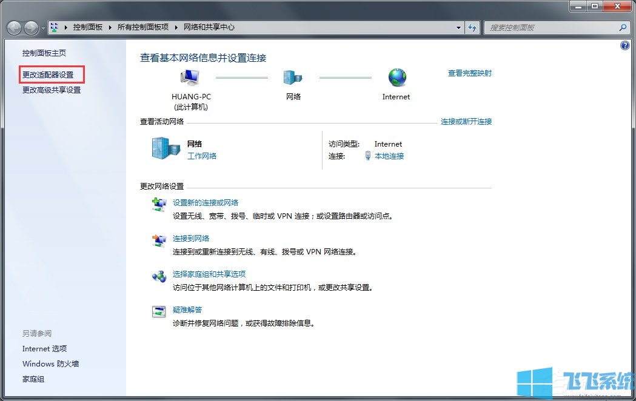636x401 pixels.
Task: Click the 疑难解答 troubleshooting icon
Action: point(159,313)
